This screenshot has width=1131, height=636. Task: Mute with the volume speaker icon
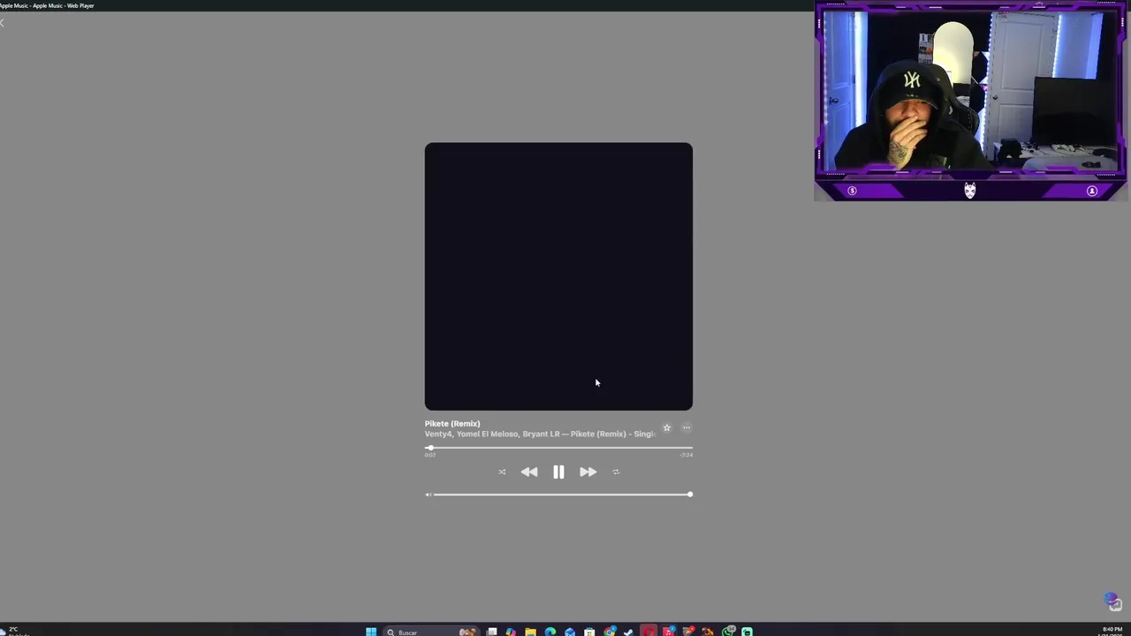pos(429,495)
